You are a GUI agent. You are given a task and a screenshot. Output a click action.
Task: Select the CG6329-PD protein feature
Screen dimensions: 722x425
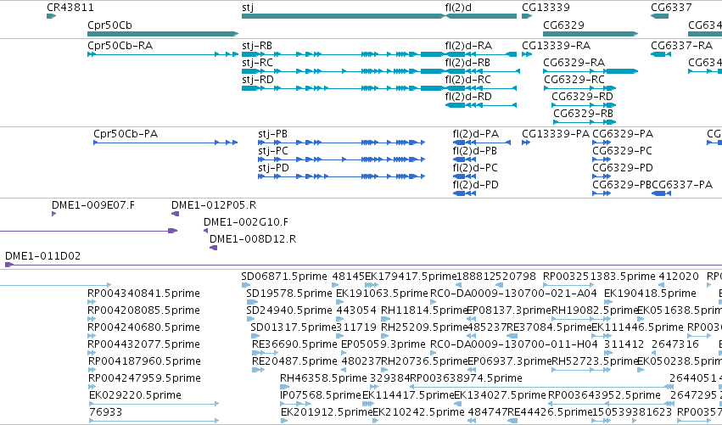[x=602, y=176]
